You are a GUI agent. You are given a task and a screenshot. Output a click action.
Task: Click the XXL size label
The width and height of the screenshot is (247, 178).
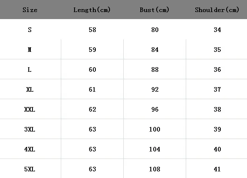click(x=30, y=110)
